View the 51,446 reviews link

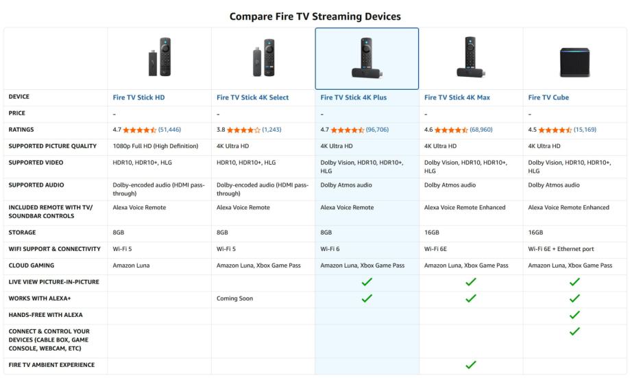(169, 130)
